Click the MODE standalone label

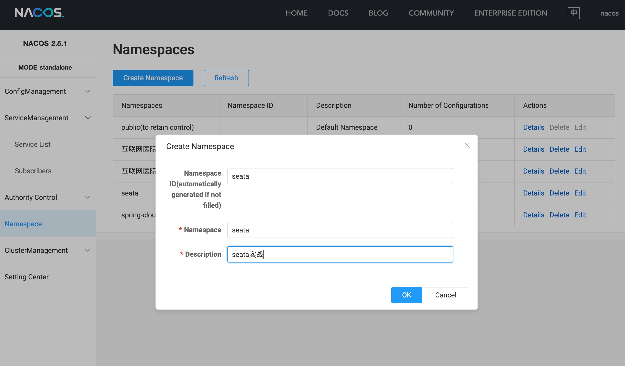tap(45, 67)
